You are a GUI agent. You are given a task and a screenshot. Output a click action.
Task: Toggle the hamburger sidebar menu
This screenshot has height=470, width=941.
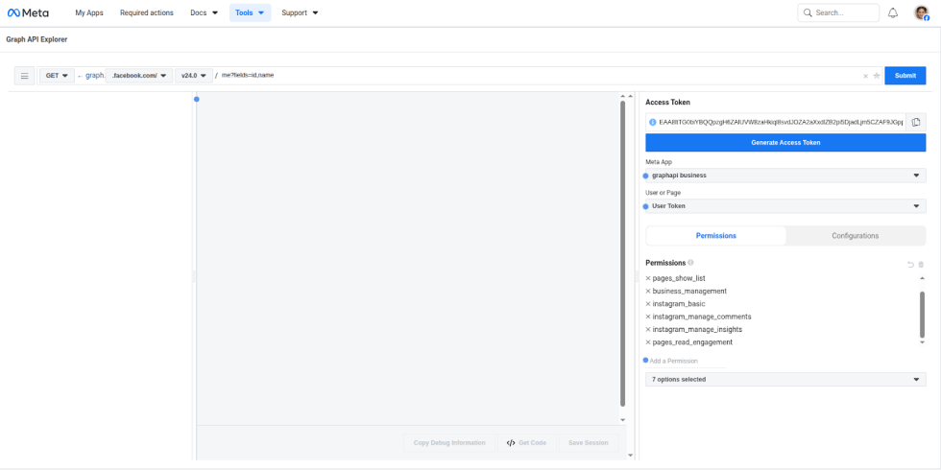[x=25, y=76]
